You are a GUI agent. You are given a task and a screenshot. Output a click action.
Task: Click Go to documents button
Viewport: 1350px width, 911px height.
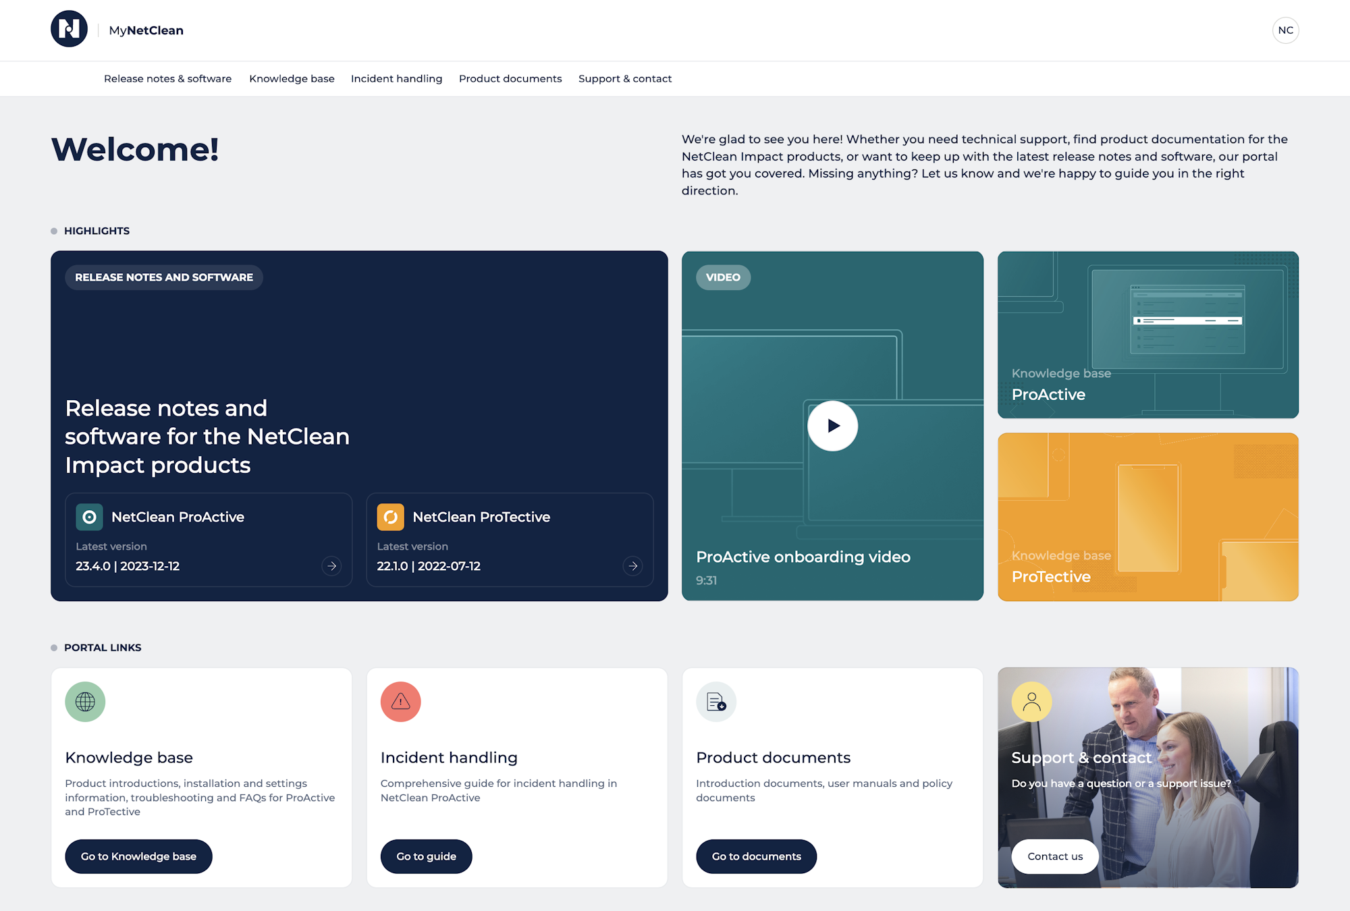tap(756, 856)
